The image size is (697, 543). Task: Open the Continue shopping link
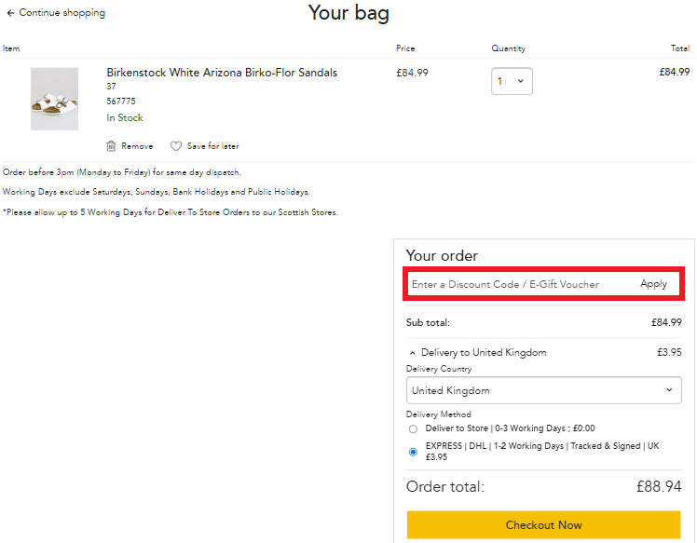click(61, 12)
